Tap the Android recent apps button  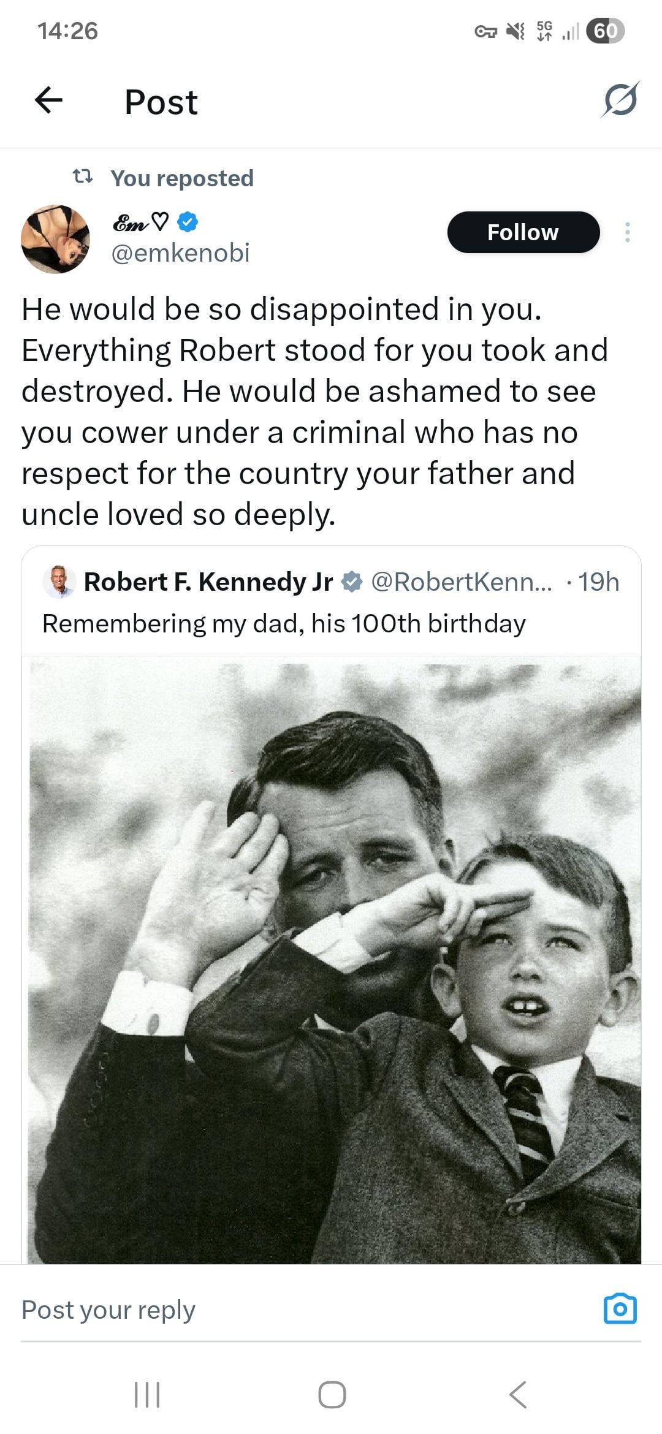tap(147, 1395)
